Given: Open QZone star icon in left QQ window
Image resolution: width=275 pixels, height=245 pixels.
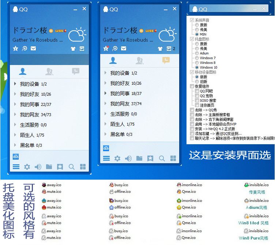Looking at the screenshot, I should point(15,48).
